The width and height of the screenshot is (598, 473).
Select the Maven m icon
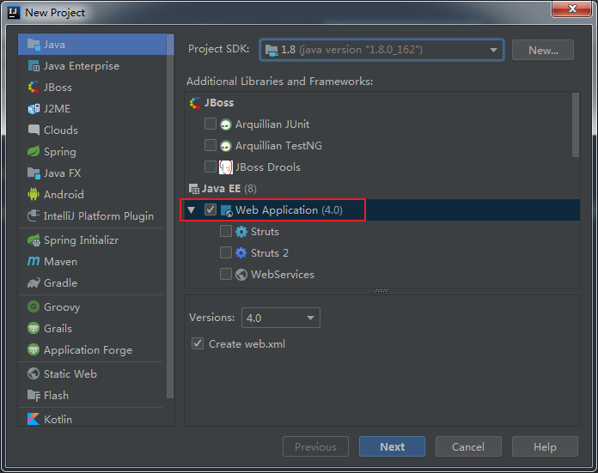[x=34, y=261]
